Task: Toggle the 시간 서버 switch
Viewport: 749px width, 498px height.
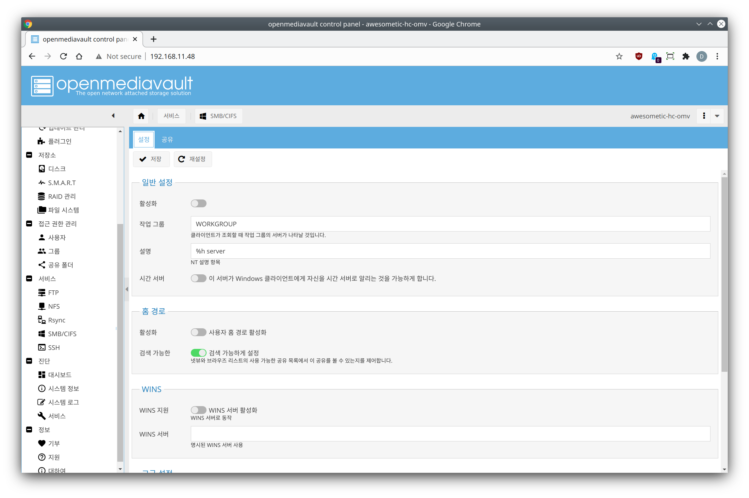Action: tap(198, 278)
